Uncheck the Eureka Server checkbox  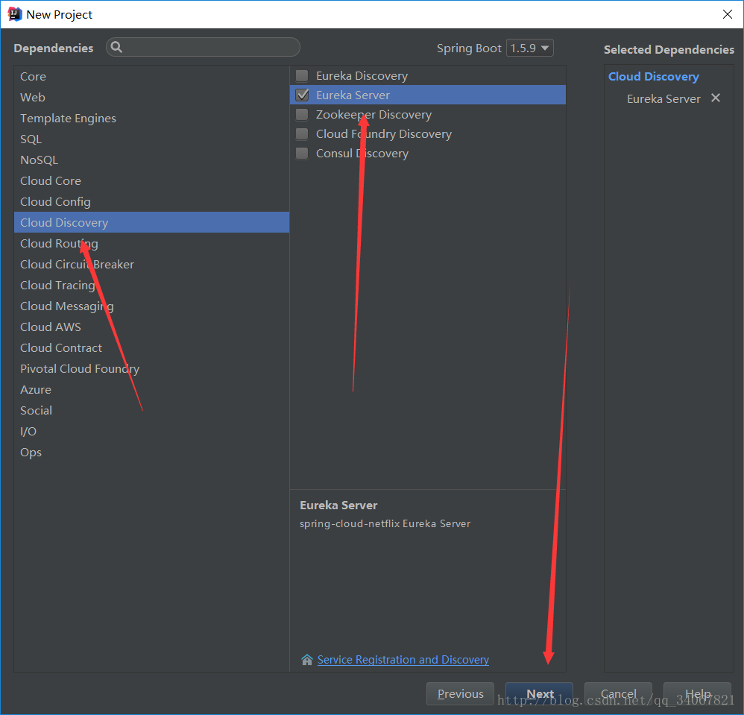(x=302, y=95)
